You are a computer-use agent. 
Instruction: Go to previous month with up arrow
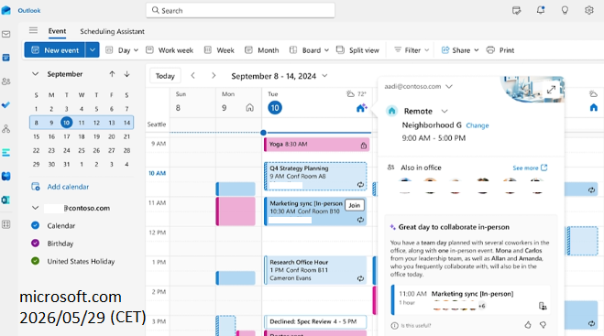[x=112, y=74]
